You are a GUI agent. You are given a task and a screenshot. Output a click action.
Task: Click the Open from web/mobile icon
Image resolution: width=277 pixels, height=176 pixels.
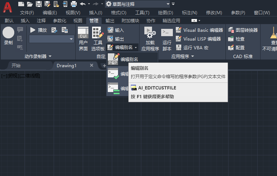(x=56, y=4)
